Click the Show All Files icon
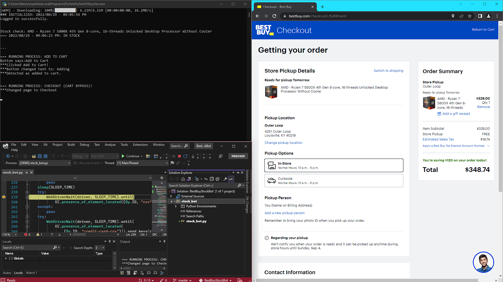 pos(217,179)
